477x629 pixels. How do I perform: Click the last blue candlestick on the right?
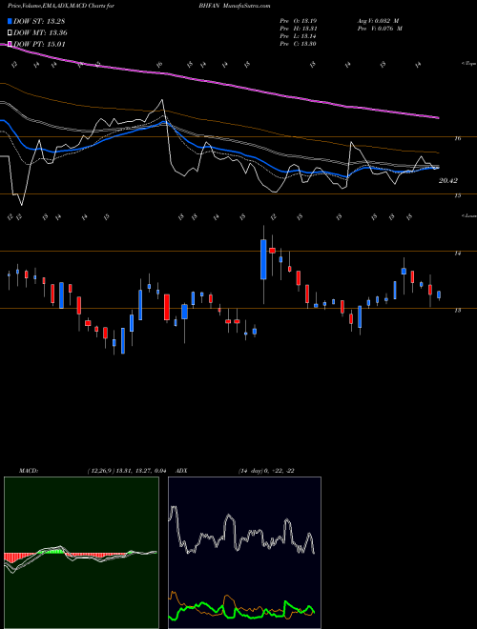(x=439, y=294)
